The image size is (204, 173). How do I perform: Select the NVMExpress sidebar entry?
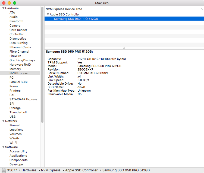[x=20, y=73]
